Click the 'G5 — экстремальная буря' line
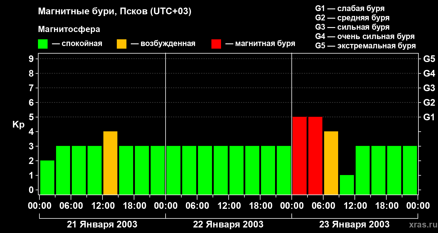 [x=366, y=46]
